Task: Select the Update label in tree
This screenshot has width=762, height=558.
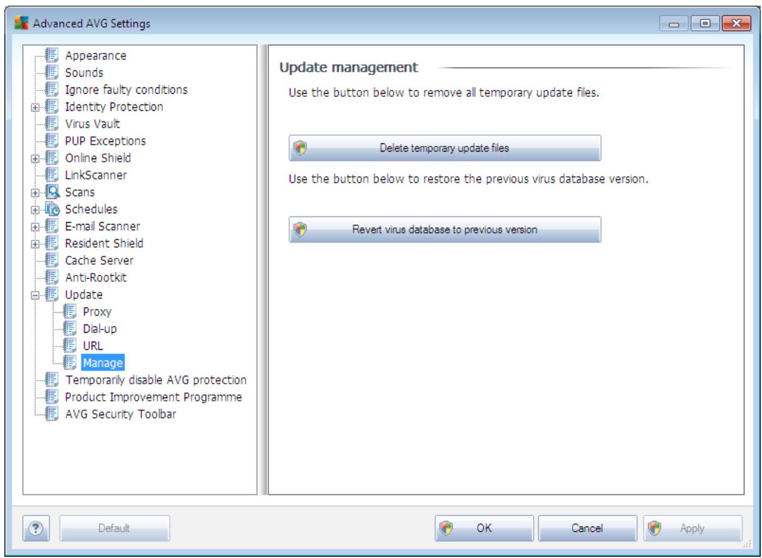Action: [85, 294]
